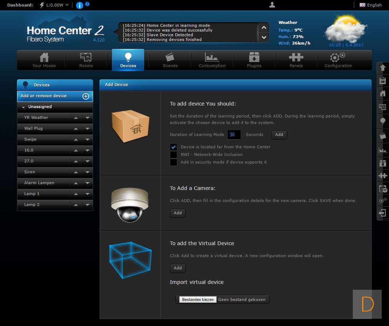The image size is (389, 326).
Task: Click the save floppy icon in right sidebar
Action: 382,81
